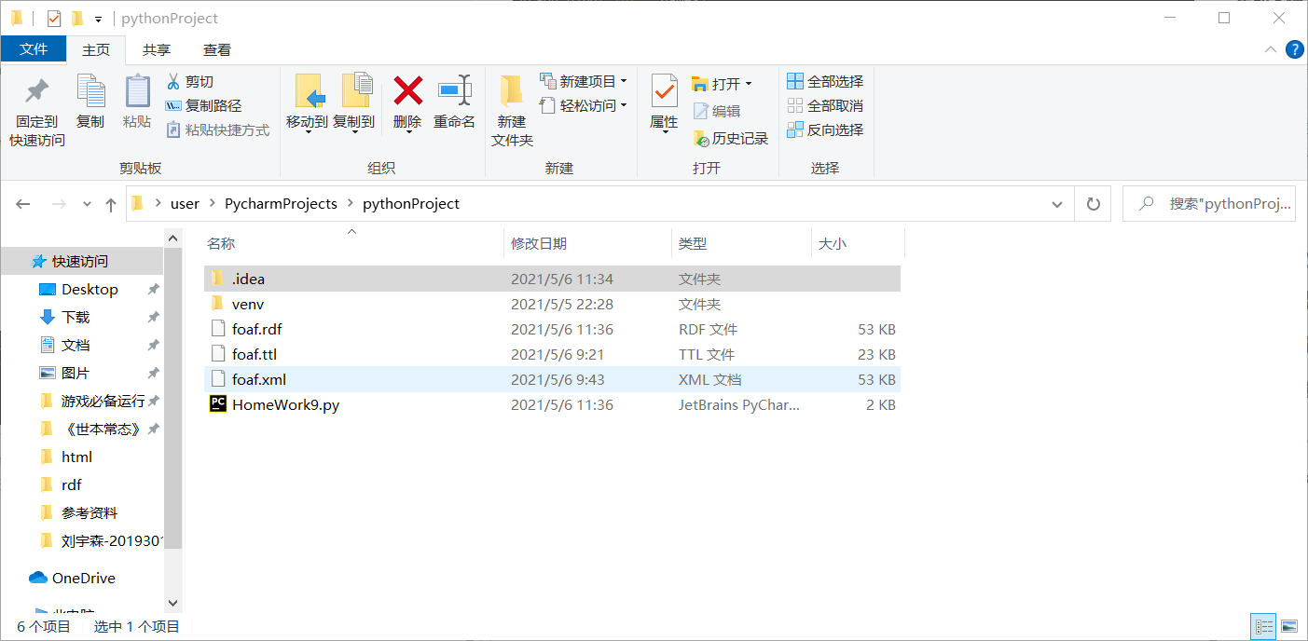Viewport: 1308px width, 641px height.
Task: Click title bar new folder icon
Action: pyautogui.click(x=77, y=18)
